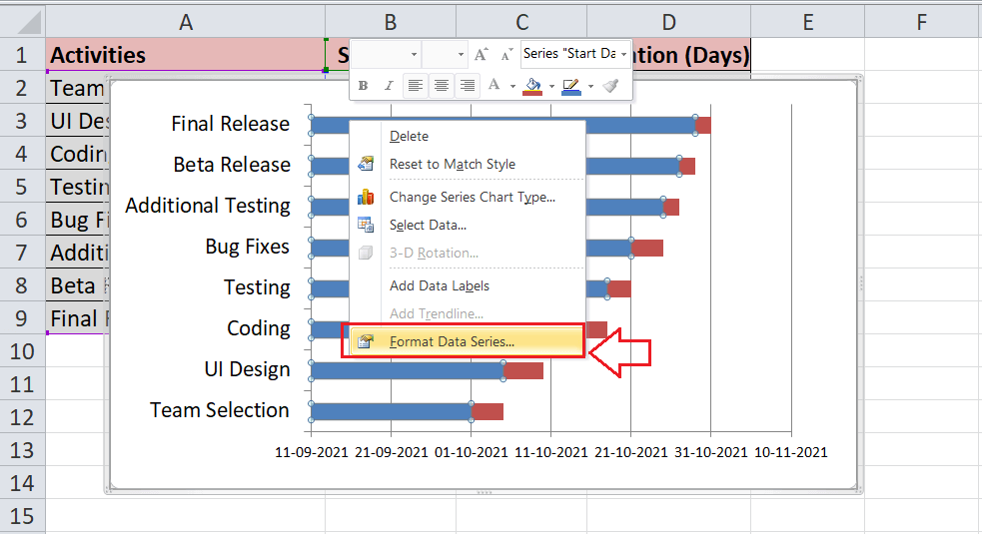Select row 1 header
This screenshot has height=534, width=982.
22,55
